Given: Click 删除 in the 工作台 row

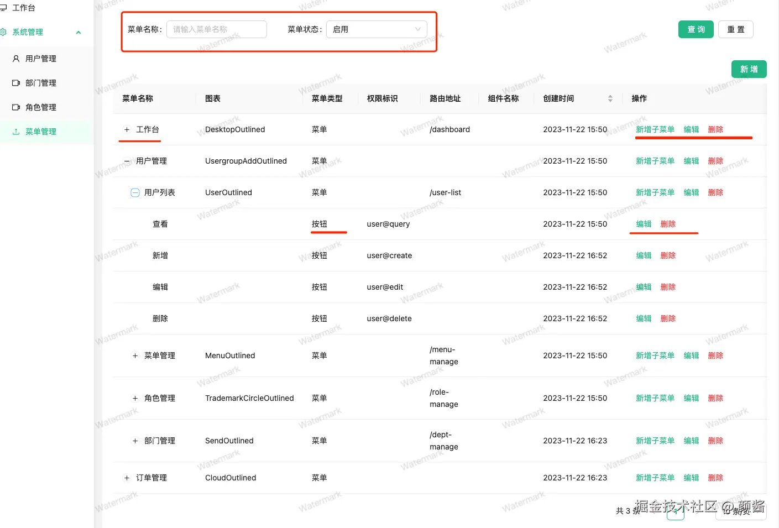Looking at the screenshot, I should click(x=715, y=129).
